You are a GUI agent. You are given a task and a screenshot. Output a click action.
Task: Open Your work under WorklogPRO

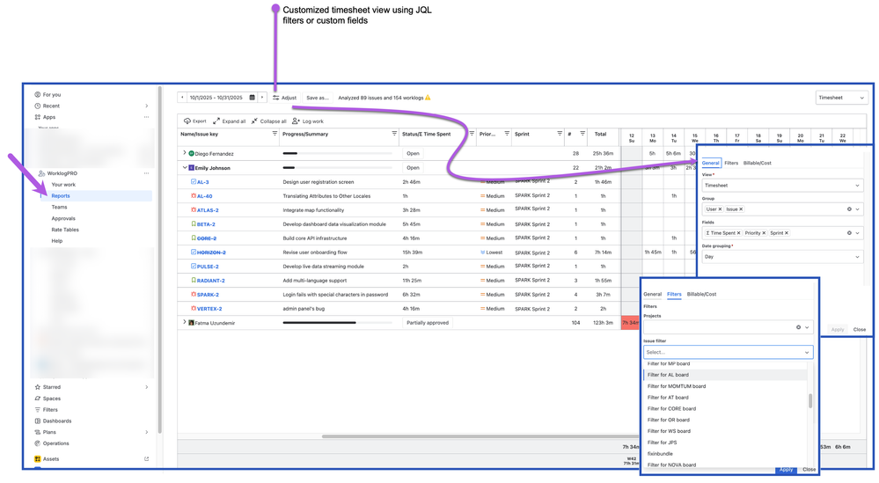click(x=63, y=185)
